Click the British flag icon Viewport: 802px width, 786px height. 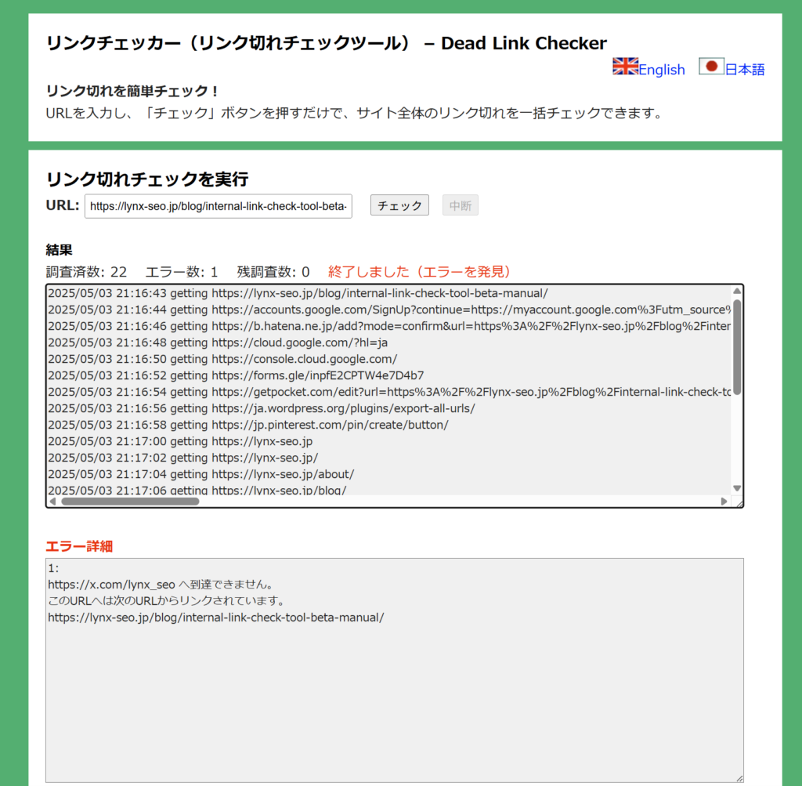coord(624,66)
